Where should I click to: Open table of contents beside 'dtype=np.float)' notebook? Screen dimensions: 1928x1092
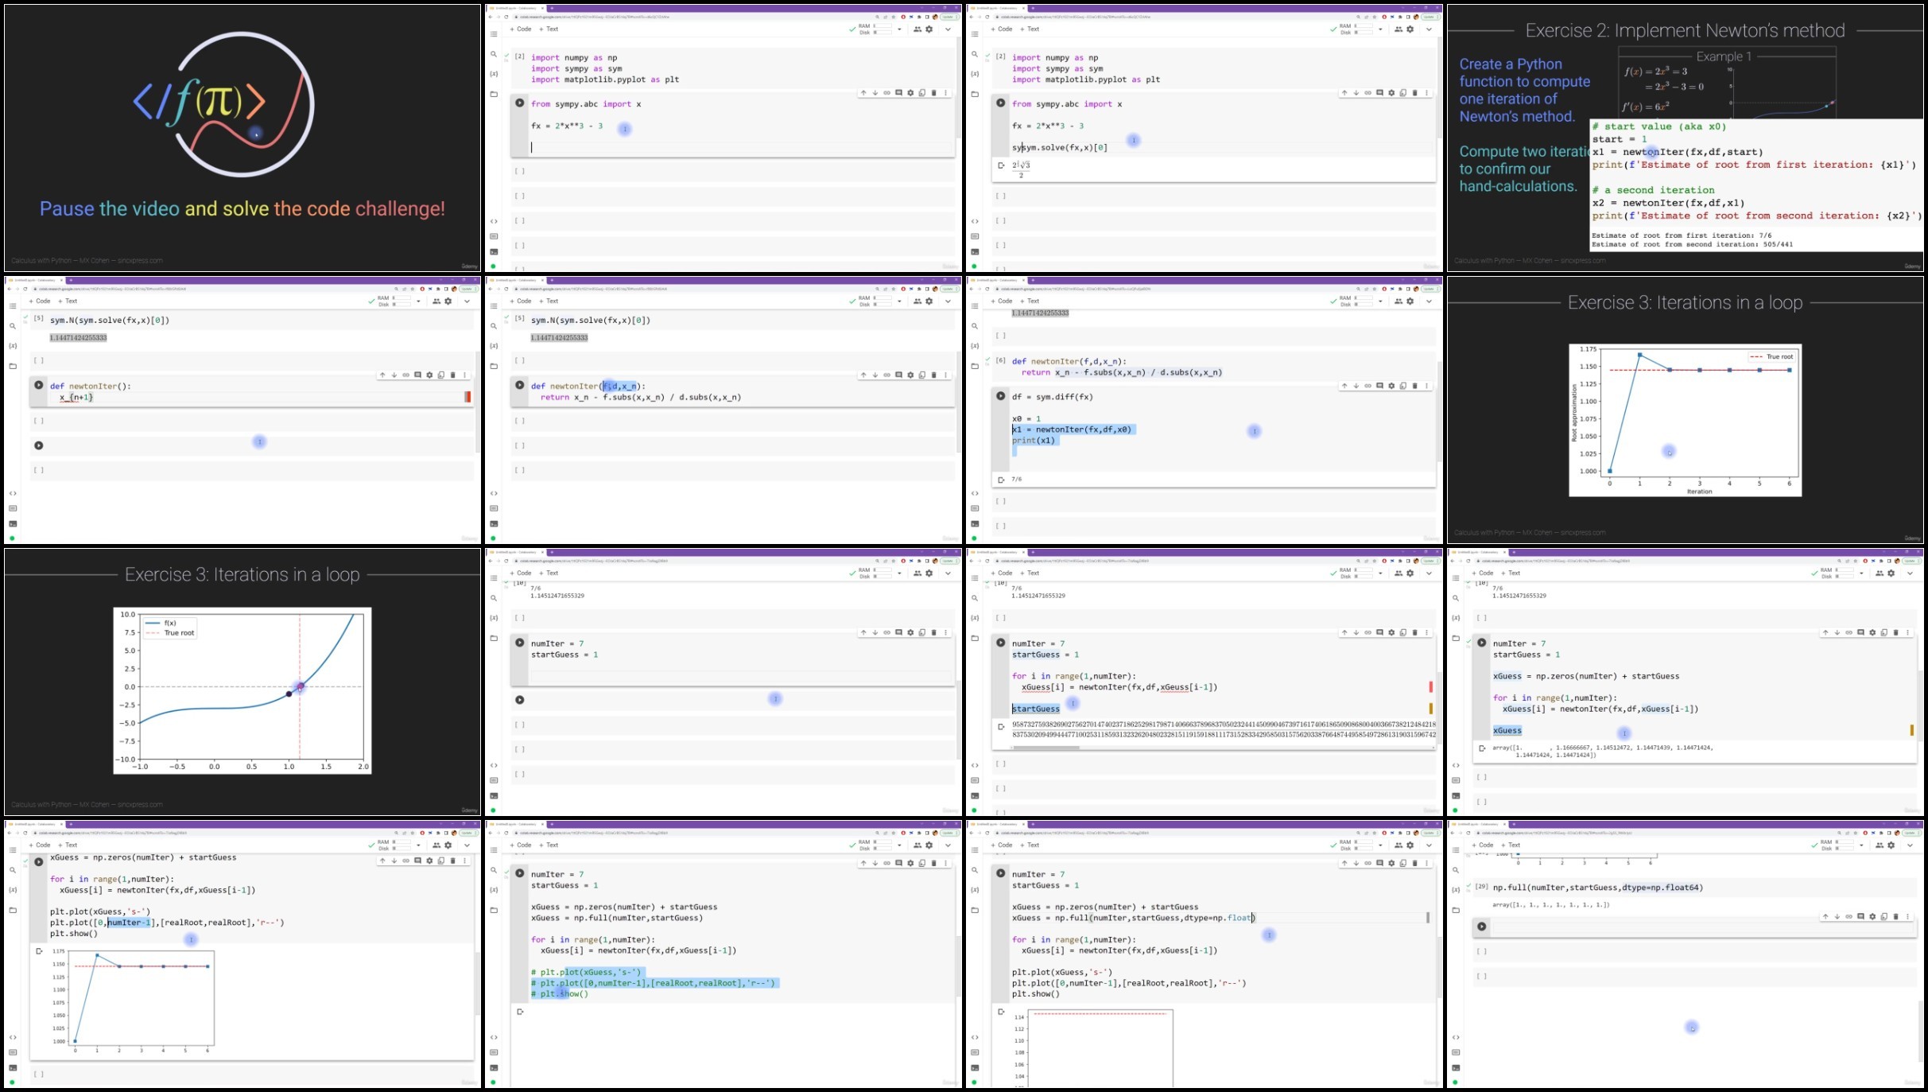tap(975, 850)
